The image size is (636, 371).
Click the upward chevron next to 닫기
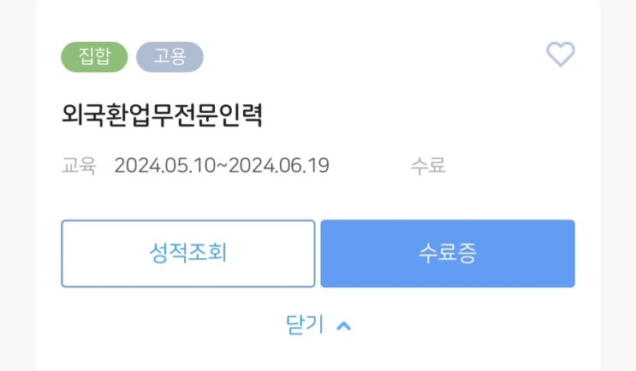(344, 326)
